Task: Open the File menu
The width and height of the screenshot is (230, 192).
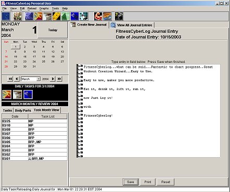Action: (4, 8)
